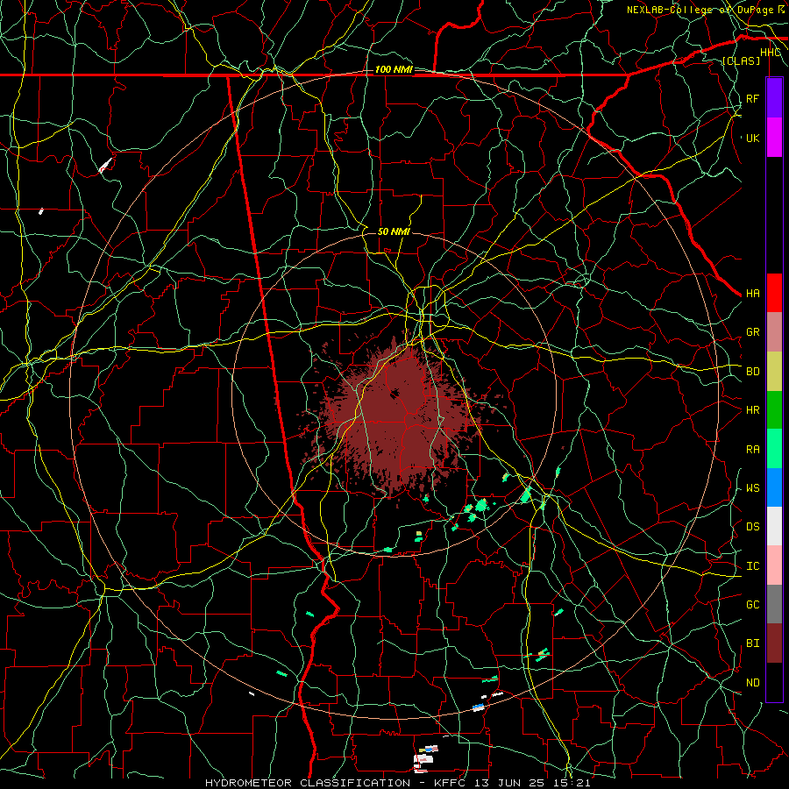This screenshot has height=789, width=789.
Task: Click the 'BI' legend label
Action: click(x=752, y=643)
